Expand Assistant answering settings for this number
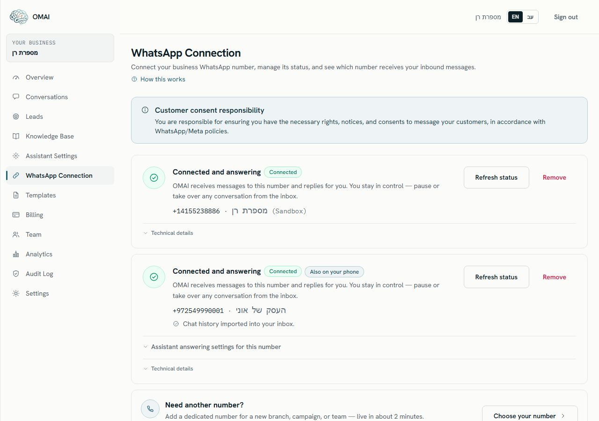This screenshot has width=599, height=421. coord(212,347)
